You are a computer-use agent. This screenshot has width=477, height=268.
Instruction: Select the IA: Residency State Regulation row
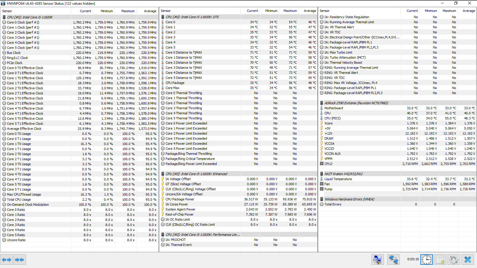coord(397,17)
